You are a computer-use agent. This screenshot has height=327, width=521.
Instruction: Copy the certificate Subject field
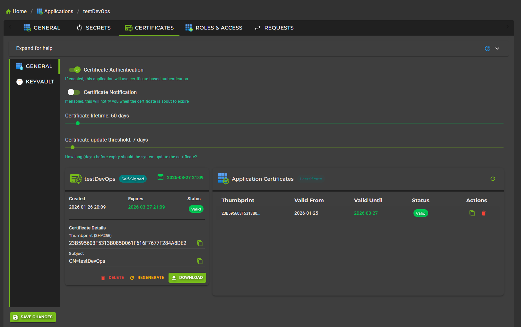(200, 261)
